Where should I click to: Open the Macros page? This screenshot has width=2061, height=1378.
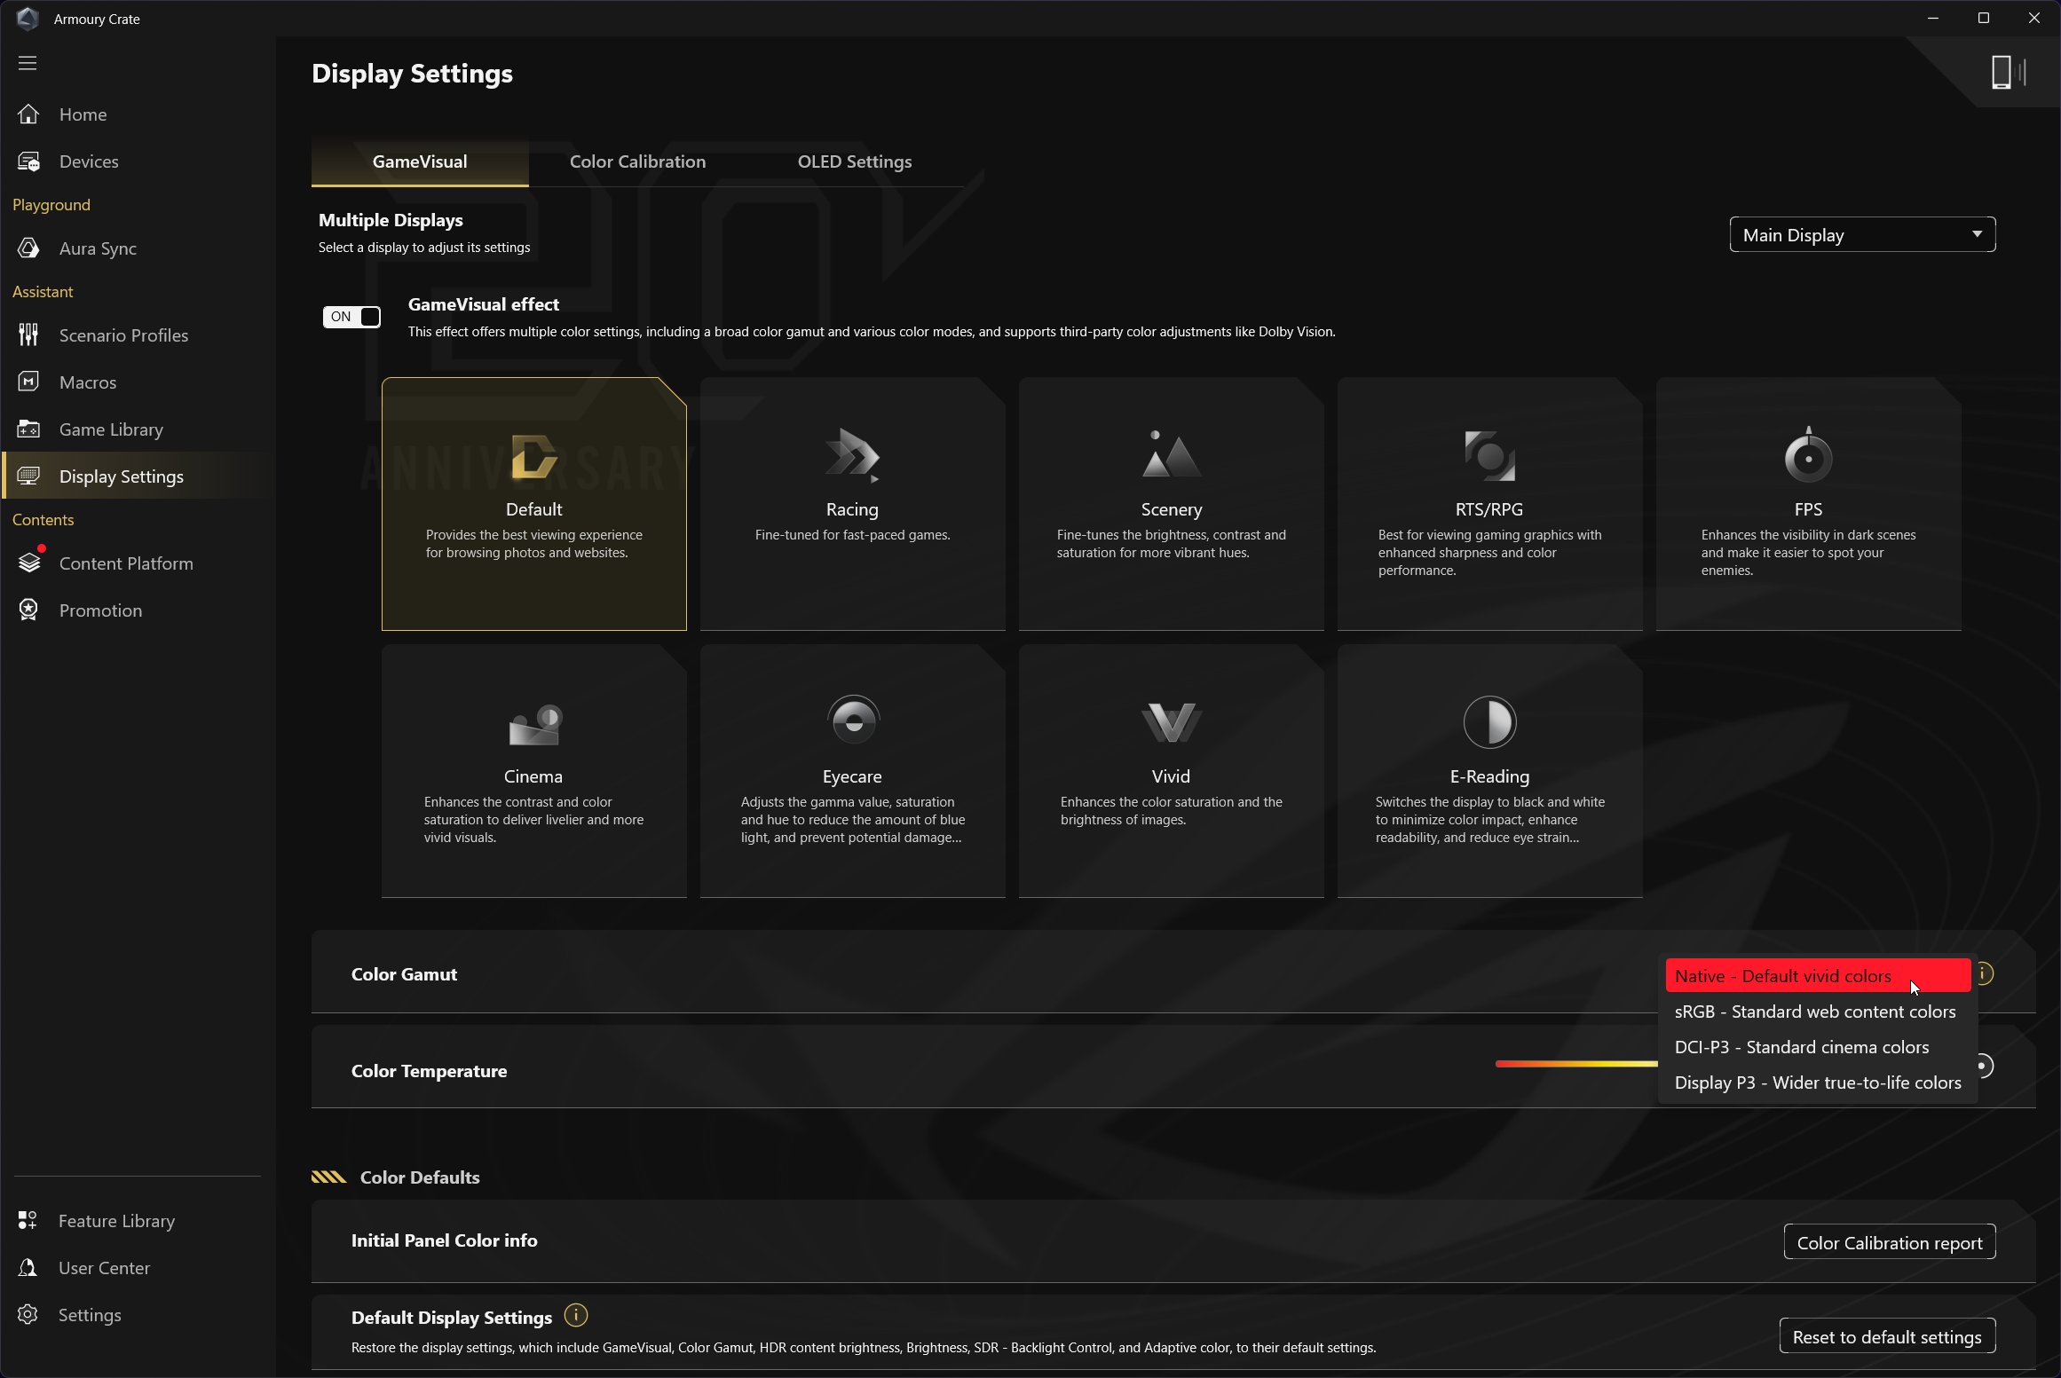click(88, 382)
